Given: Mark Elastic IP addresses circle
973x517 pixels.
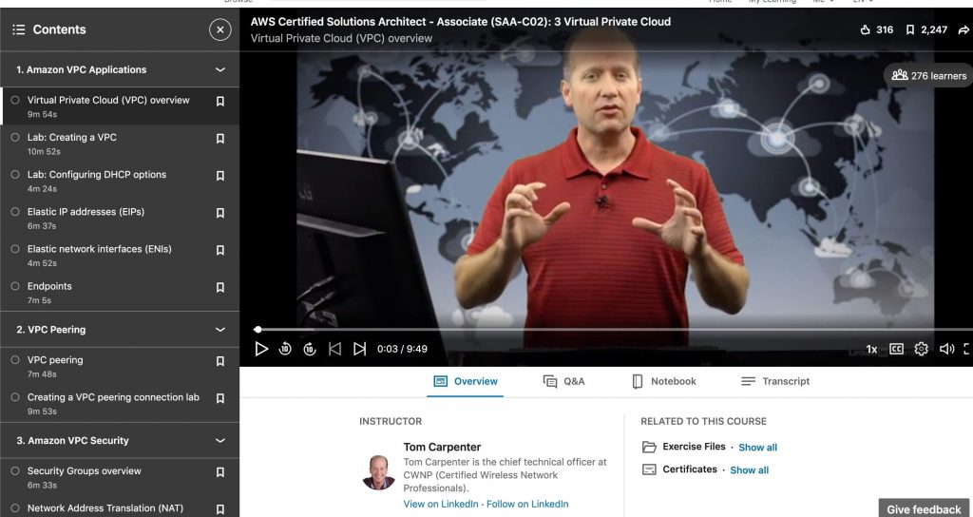Looking at the screenshot, I should 15,212.
